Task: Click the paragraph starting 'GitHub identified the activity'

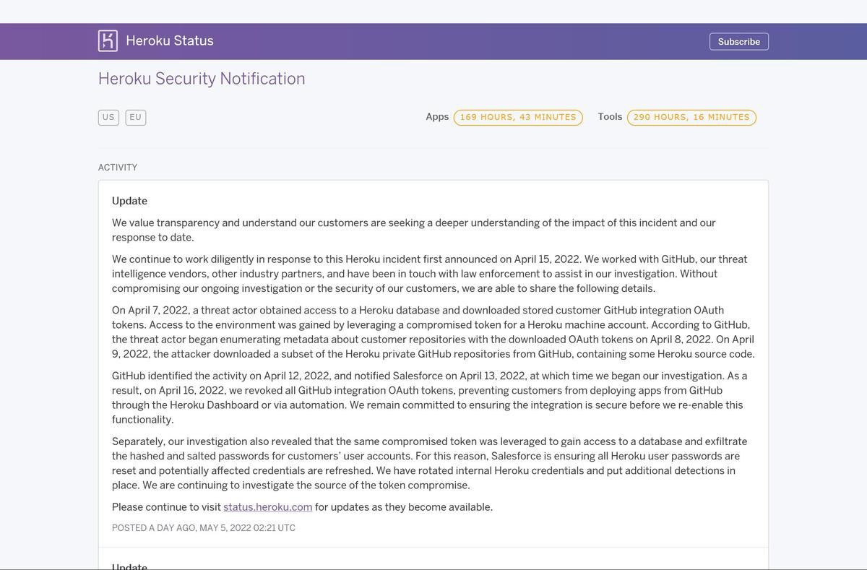Action: point(430,398)
